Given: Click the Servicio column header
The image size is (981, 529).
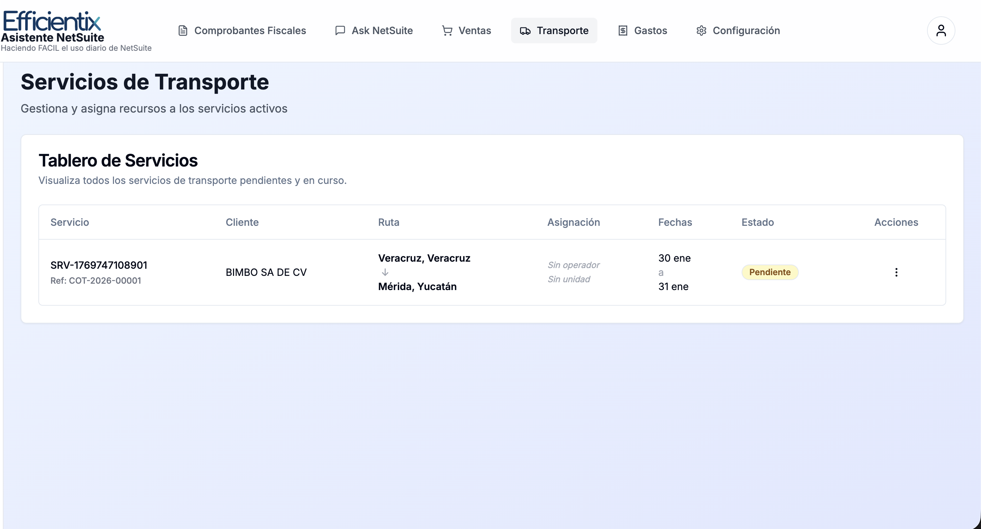Looking at the screenshot, I should pos(70,222).
